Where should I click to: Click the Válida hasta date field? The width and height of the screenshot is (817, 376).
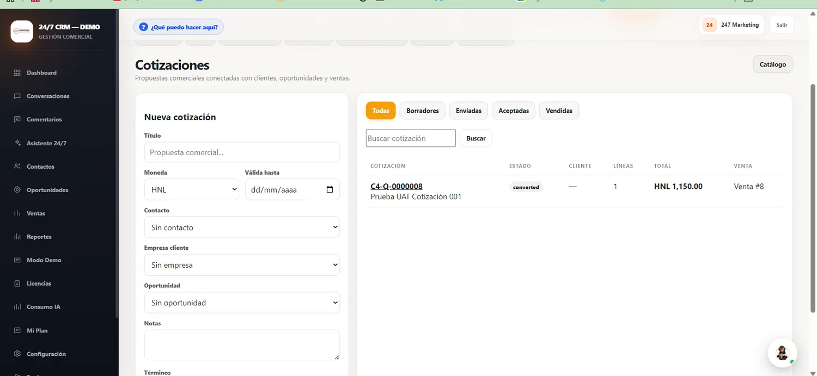pyautogui.click(x=292, y=189)
